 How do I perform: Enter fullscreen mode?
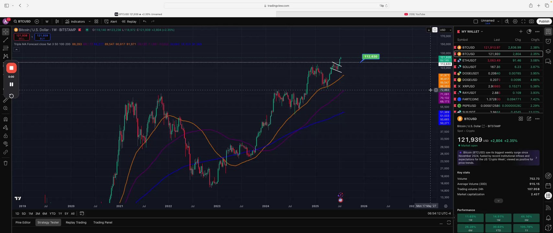tap(523, 21)
